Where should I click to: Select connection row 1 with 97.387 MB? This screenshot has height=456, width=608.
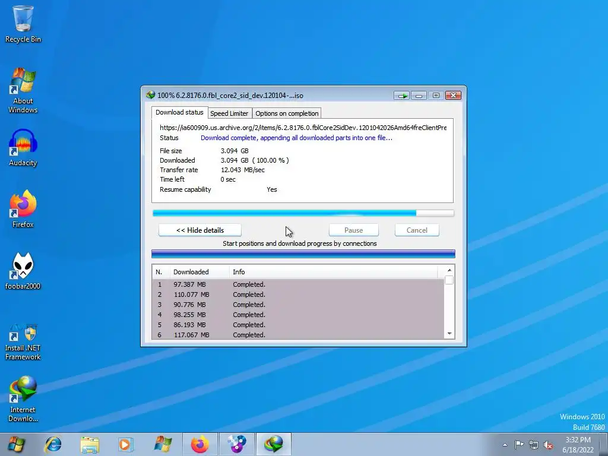(298, 284)
